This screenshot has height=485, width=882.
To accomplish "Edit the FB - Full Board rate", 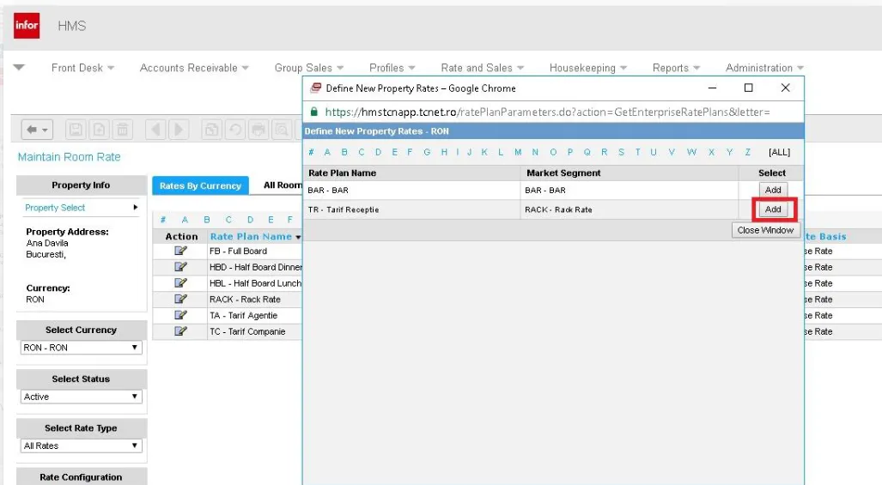I will (x=180, y=251).
